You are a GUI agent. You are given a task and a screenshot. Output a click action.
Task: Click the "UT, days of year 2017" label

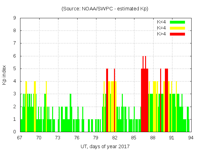tap(105, 146)
